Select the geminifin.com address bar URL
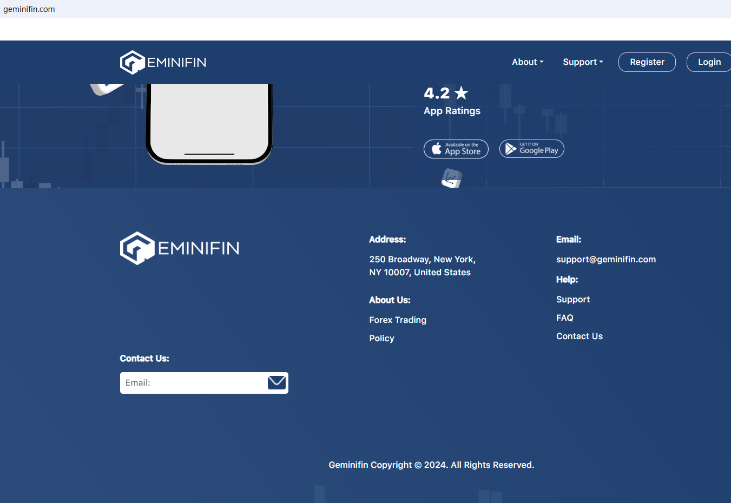The image size is (731, 503). click(29, 9)
